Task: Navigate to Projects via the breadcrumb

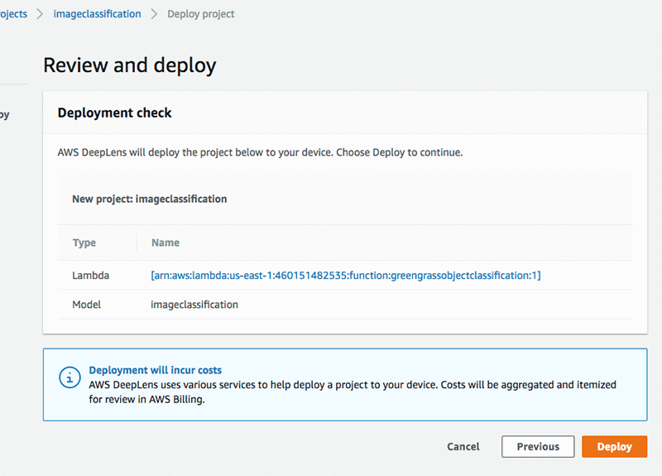Action: [13, 14]
